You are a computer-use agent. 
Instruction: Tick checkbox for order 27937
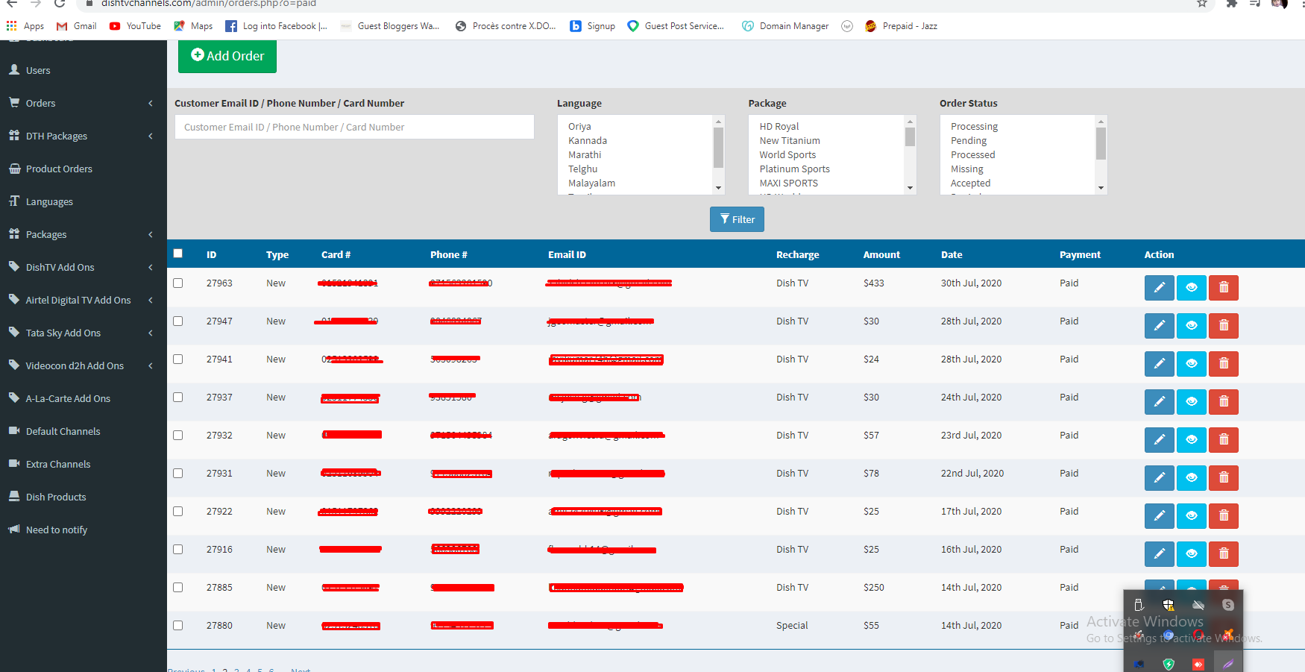[x=177, y=398]
